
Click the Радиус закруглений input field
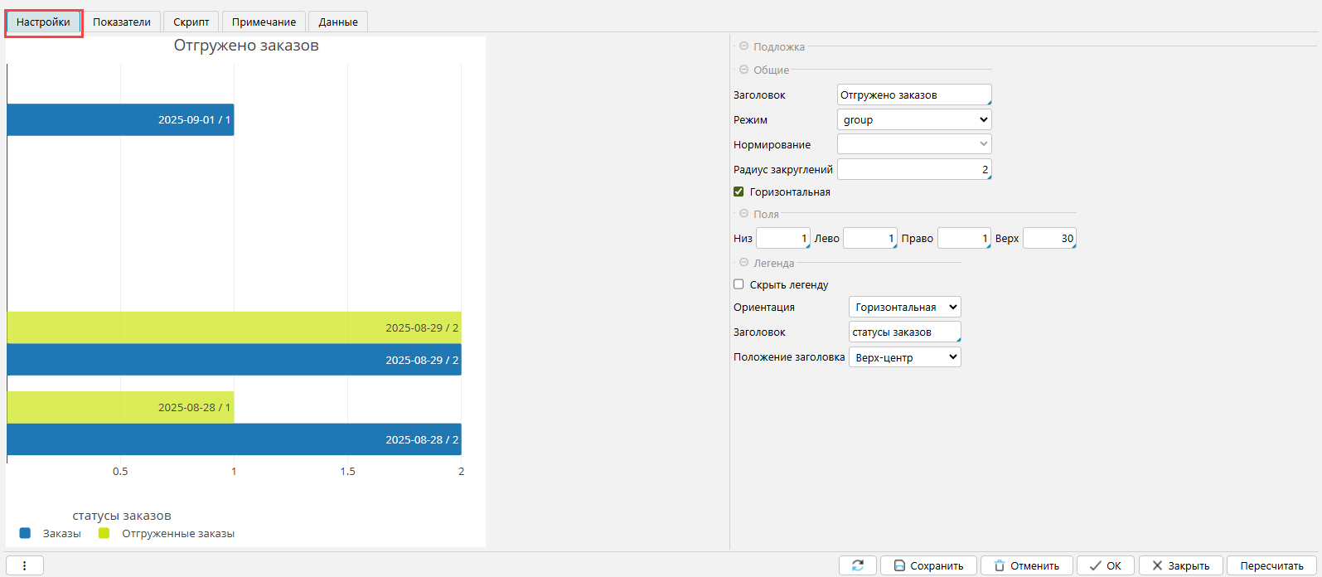pyautogui.click(x=913, y=169)
